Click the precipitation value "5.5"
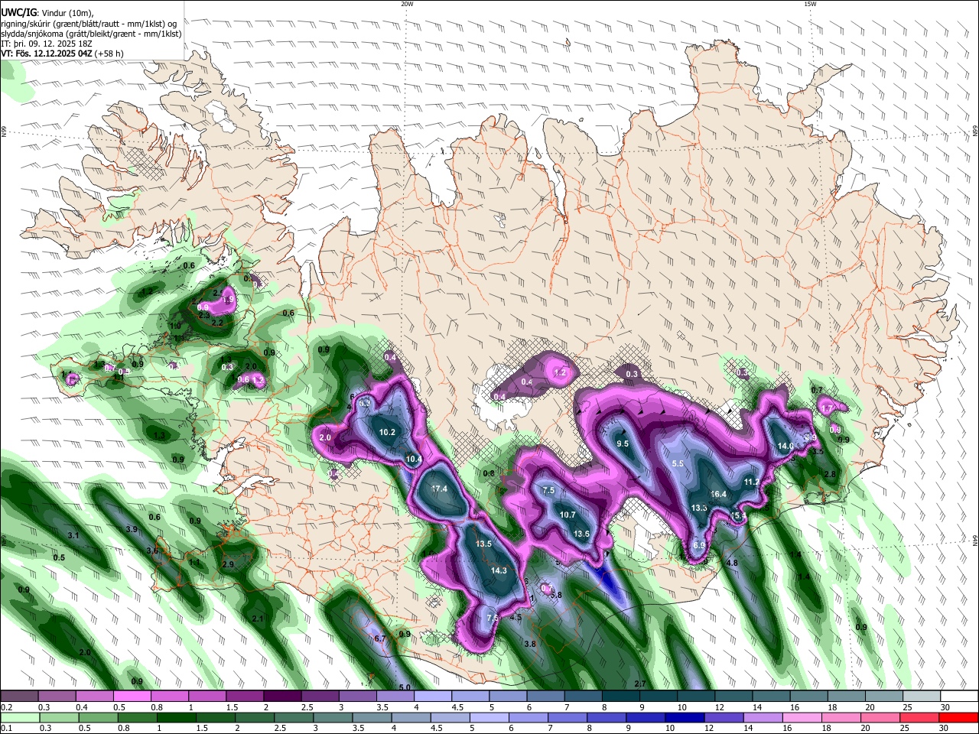The image size is (979, 734). tap(678, 463)
